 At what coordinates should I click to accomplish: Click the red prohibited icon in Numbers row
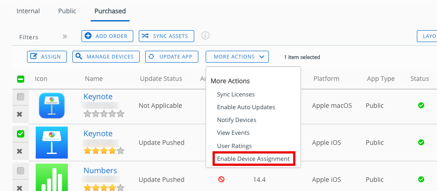click(x=221, y=180)
